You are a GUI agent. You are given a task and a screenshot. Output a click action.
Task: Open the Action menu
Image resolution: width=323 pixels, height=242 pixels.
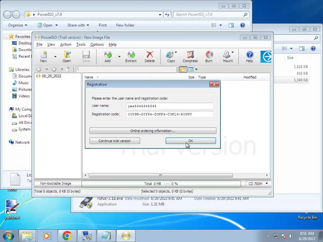(66, 44)
